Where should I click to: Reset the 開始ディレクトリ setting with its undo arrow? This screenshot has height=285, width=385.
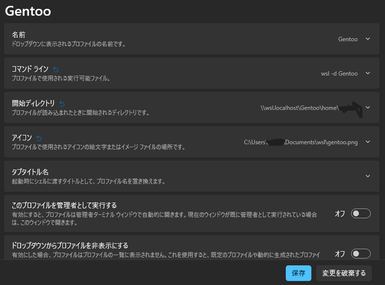click(x=62, y=104)
